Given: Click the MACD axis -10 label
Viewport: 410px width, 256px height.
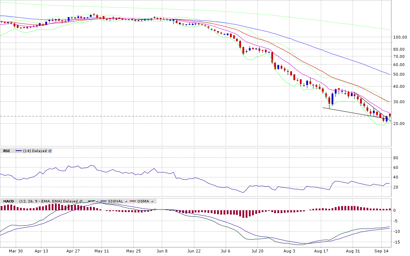Looking at the screenshot, I should coord(396,231).
